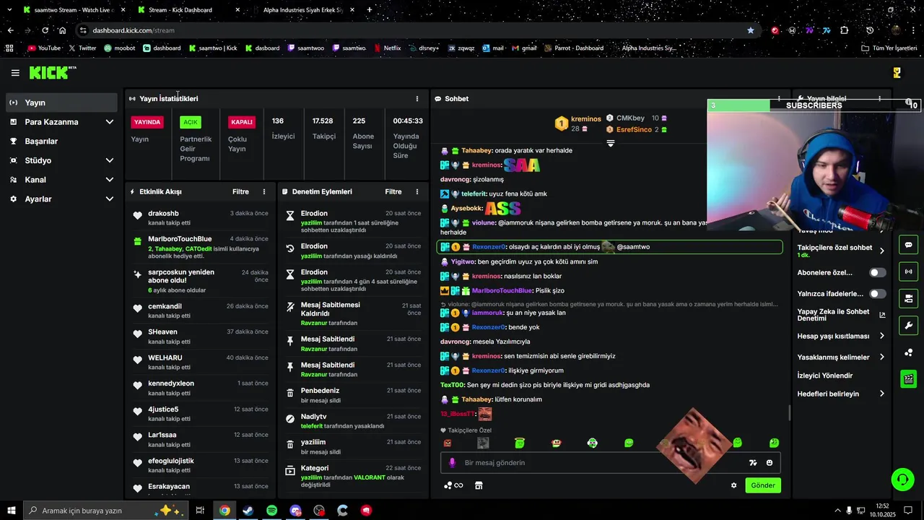Bookmark this page with star icon
The image size is (924, 520).
point(751,30)
